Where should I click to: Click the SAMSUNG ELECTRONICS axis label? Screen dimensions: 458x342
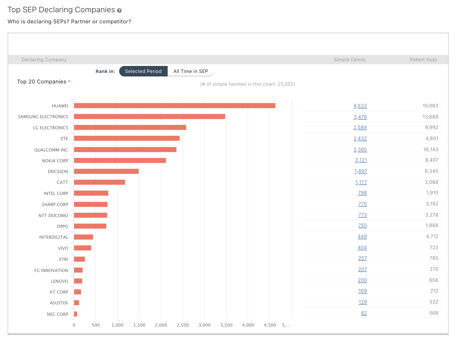(43, 117)
